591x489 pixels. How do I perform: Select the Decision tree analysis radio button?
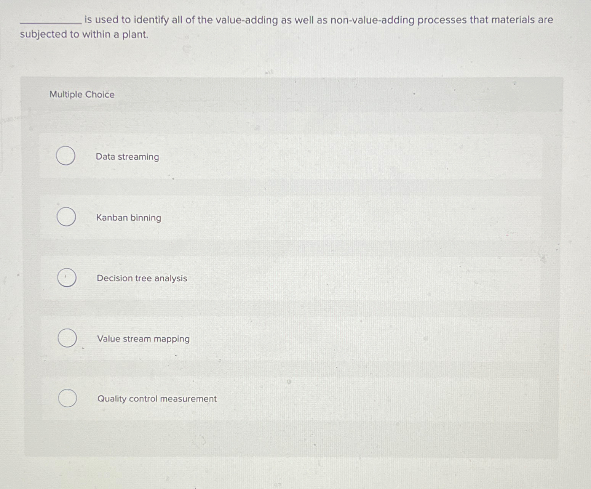[66, 277]
